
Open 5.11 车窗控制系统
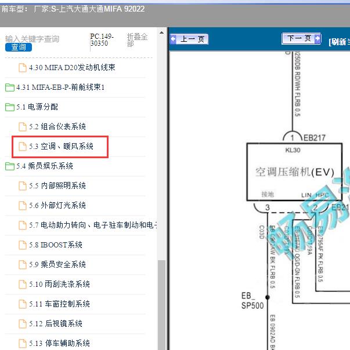(59, 304)
